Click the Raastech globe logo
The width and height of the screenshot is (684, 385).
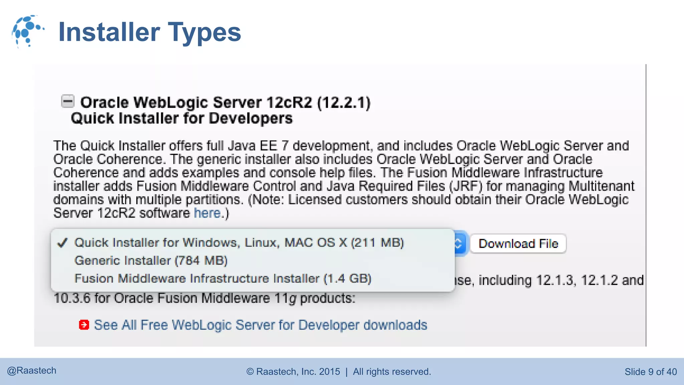27,31
